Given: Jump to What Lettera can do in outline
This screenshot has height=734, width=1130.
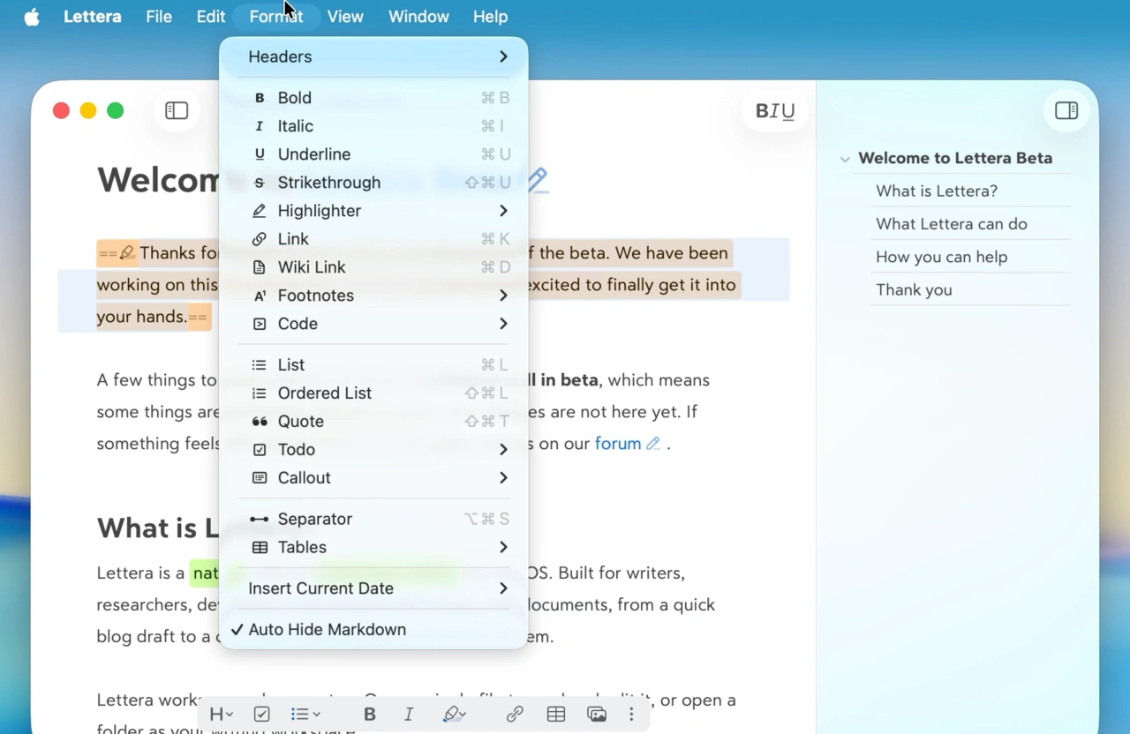Looking at the screenshot, I should tap(952, 224).
